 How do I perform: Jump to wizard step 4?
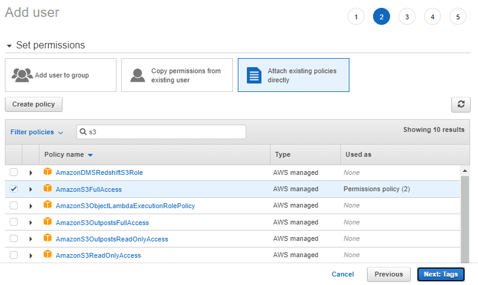tap(433, 17)
